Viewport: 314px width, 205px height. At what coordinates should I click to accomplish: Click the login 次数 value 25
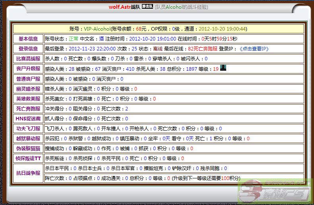pos(134,49)
